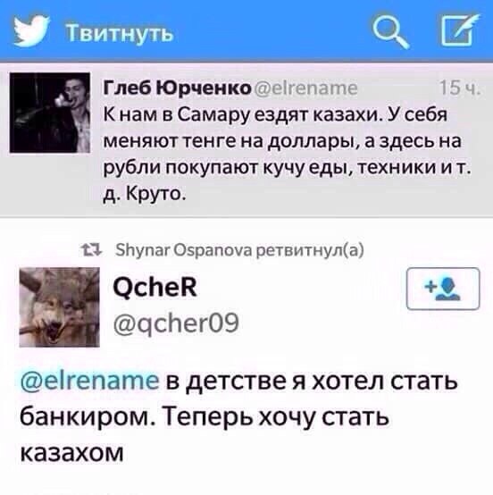Tap blue @elrename mention in reply

tap(89, 380)
